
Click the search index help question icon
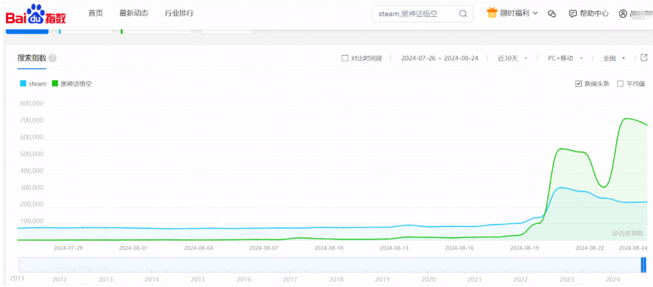click(x=53, y=58)
